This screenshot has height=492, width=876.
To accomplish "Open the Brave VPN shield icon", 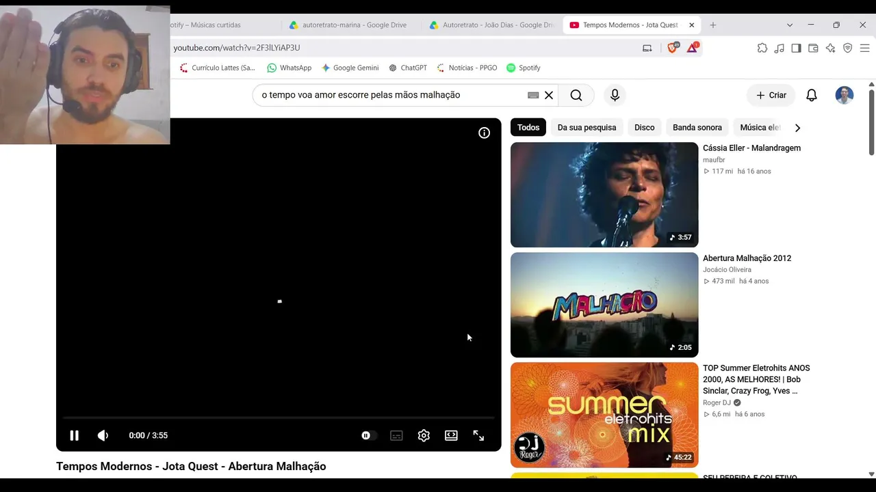I will tap(847, 48).
